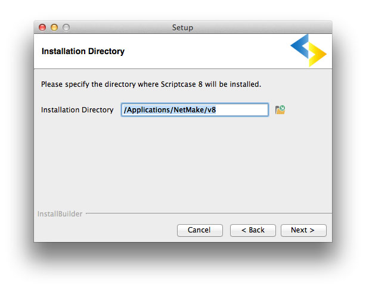Click the InstallBuilder label text
The height and width of the screenshot is (289, 366).
click(60, 214)
